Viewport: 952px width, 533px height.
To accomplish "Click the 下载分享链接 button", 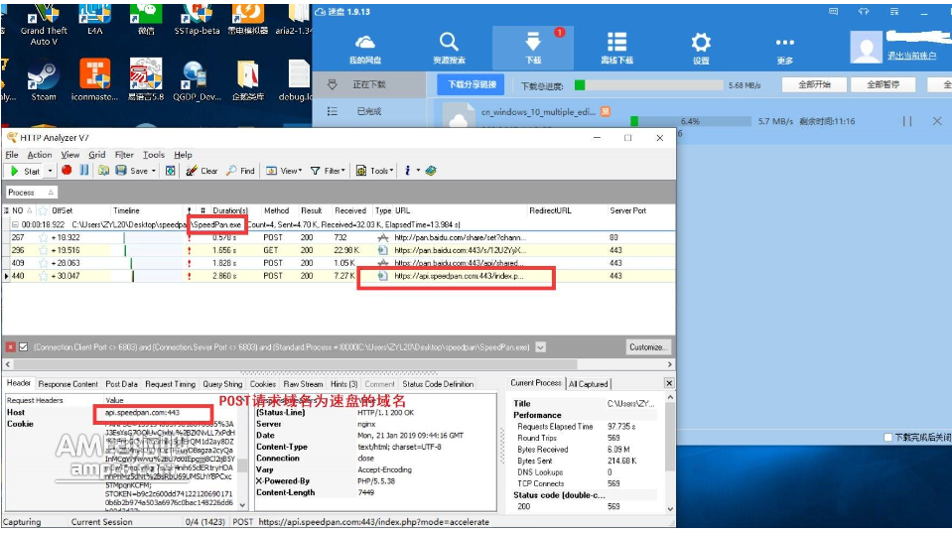I will click(472, 84).
